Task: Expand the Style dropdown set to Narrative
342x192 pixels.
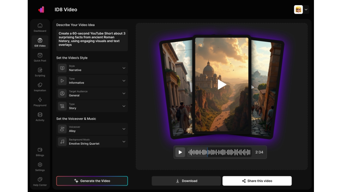Action: 92,68
